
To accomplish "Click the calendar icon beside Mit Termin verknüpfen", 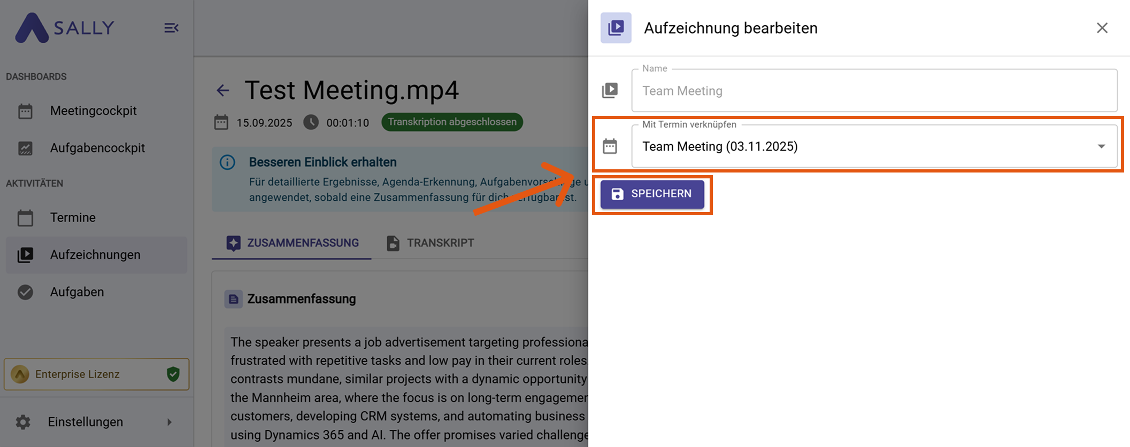I will click(x=610, y=146).
